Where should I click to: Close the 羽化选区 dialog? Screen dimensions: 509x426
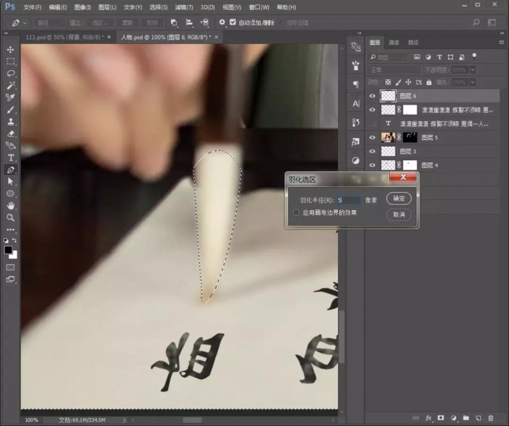pyautogui.click(x=403, y=177)
